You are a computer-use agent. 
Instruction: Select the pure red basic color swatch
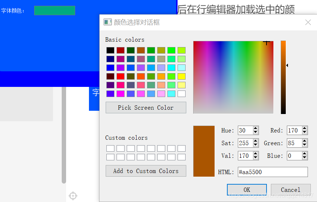coord(121,76)
